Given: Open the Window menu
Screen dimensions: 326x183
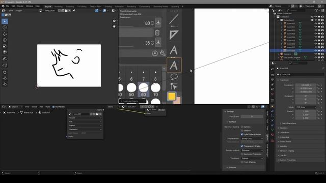Looking at the screenshot, I should (30, 6).
